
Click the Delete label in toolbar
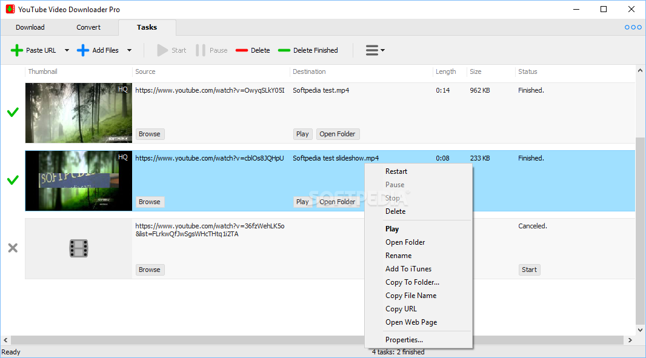pos(261,50)
